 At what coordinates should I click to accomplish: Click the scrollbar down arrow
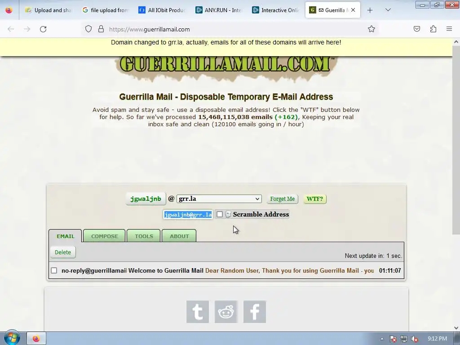tap(456, 327)
